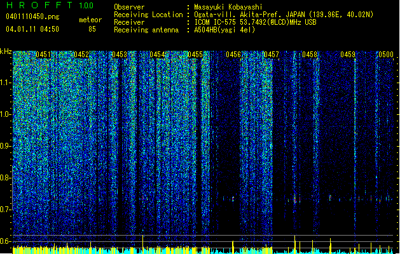
Task: Click the 0456 time marker
Action: coord(233,55)
